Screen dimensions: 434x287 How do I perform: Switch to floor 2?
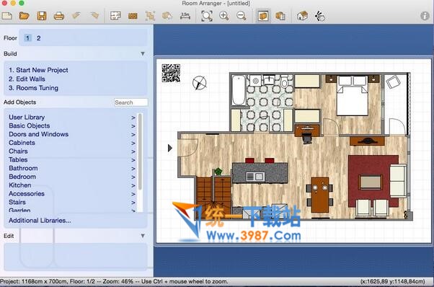(38, 38)
